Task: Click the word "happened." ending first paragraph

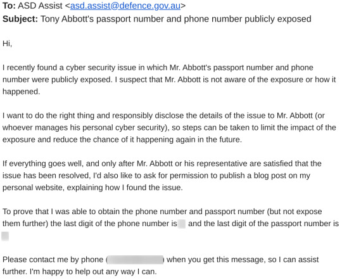Action: point(21,92)
